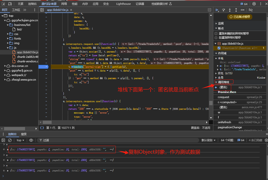Open the DevTools three-dot customize menu
This screenshot has width=268, height=180.
tap(260, 4)
